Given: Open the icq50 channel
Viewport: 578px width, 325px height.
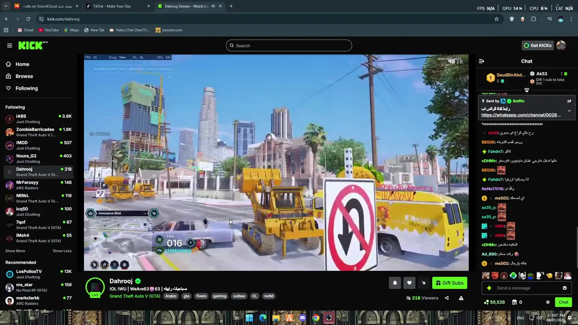Looking at the screenshot, I should click(38, 211).
